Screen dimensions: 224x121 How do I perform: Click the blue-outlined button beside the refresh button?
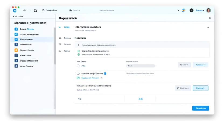[x=201, y=88]
